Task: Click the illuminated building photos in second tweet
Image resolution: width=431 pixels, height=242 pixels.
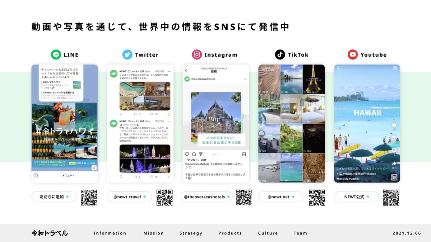Action: click(x=145, y=158)
